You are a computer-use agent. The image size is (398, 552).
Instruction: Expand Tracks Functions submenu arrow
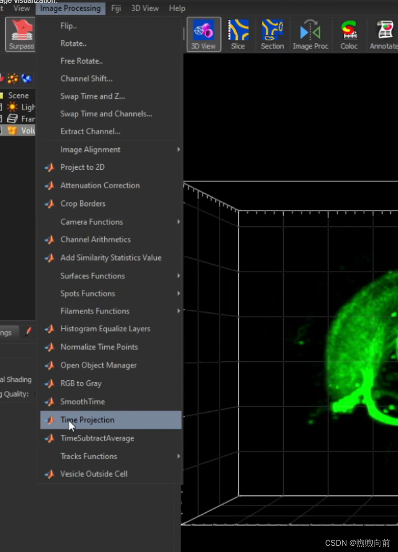click(179, 456)
